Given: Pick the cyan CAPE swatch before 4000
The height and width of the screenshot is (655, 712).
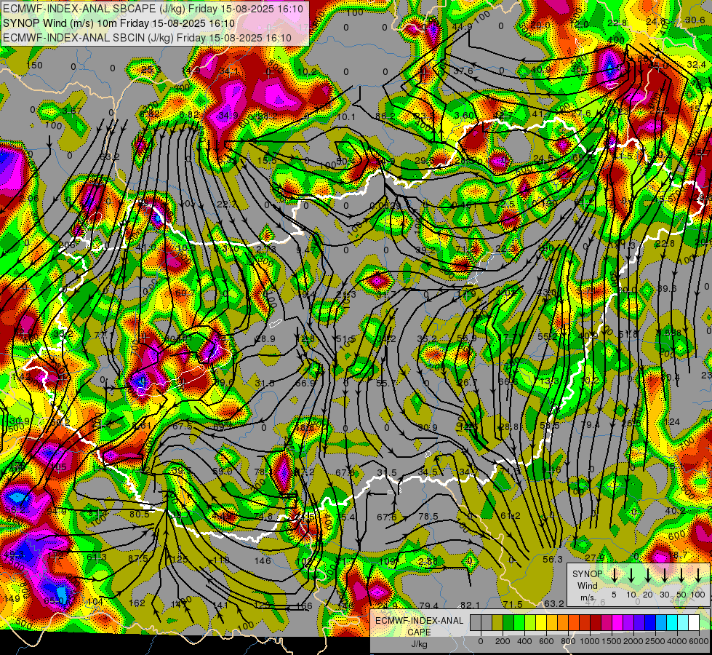Looking at the screenshot, I should 671,623.
